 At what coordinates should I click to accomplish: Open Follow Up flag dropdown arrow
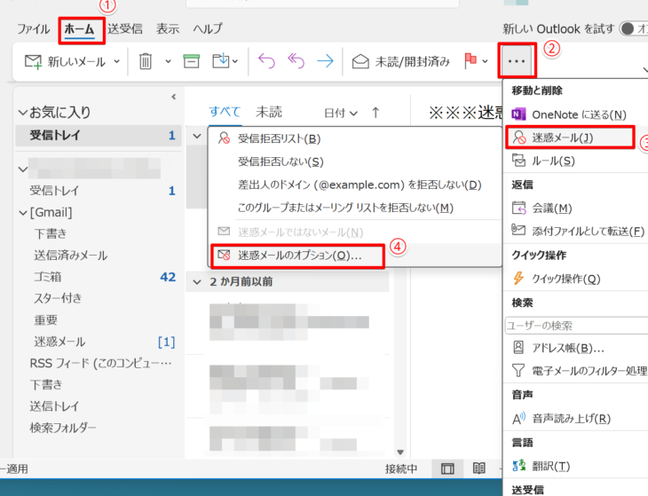pos(486,61)
